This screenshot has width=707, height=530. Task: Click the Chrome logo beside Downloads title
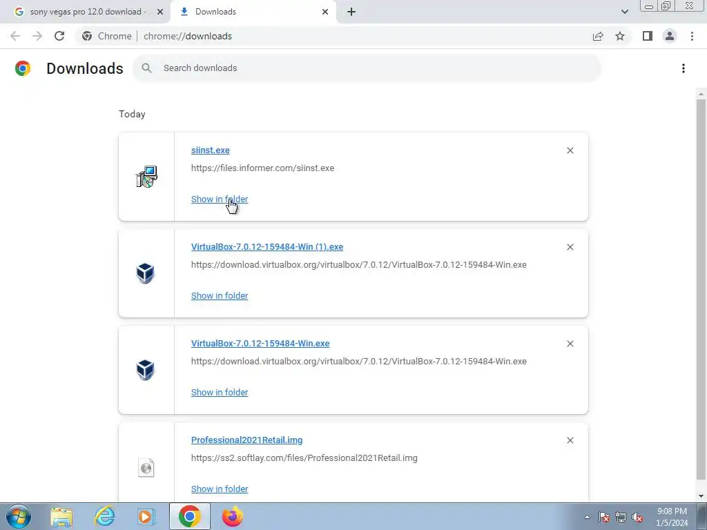coord(23,68)
